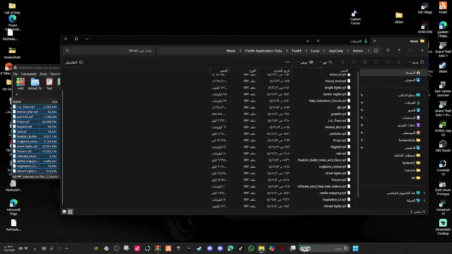Click the Share icon in Explorer toolbar
The height and width of the screenshot is (254, 452).
(354, 62)
